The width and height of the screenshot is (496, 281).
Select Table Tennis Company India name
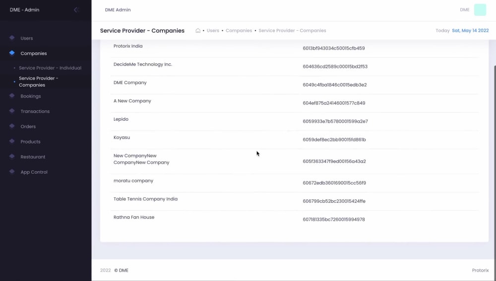pos(145,199)
